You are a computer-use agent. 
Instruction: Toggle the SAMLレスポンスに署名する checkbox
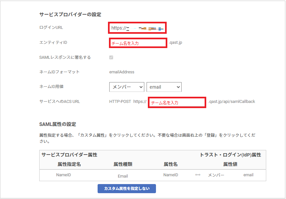(x=111, y=57)
